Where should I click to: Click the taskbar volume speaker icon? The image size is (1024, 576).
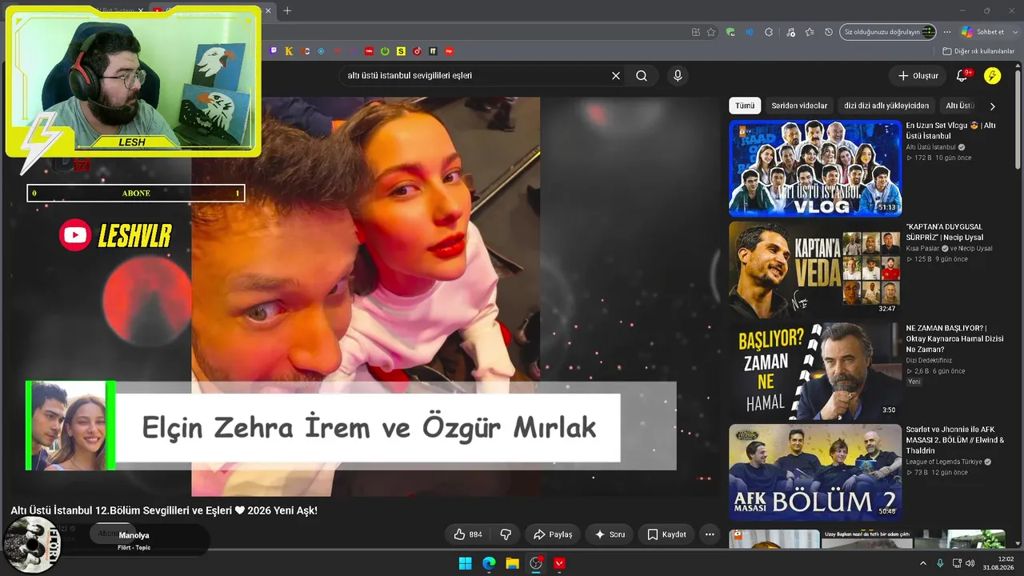coord(970,563)
